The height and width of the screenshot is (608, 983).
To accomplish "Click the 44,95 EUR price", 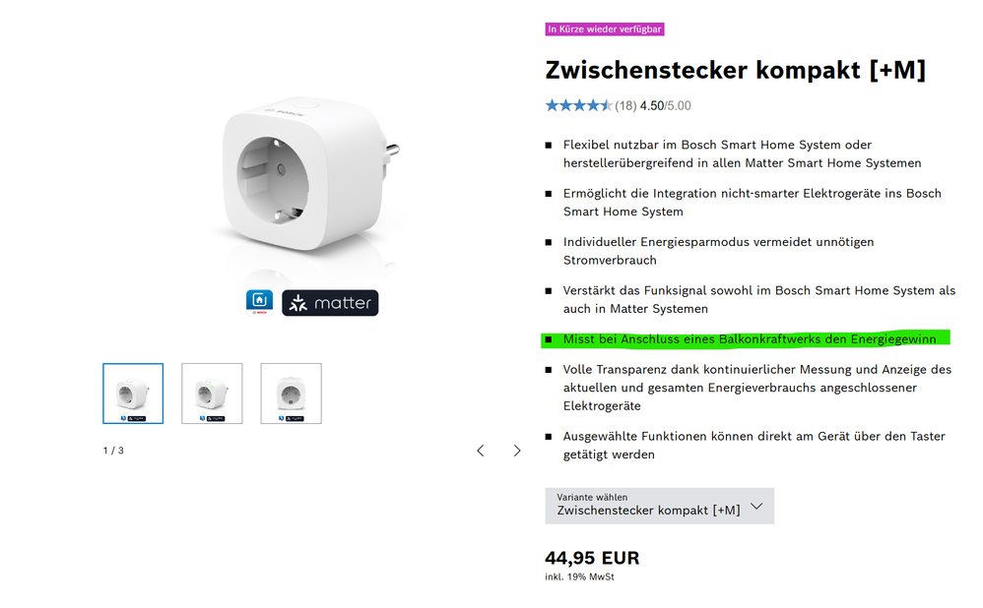I will pos(592,558).
